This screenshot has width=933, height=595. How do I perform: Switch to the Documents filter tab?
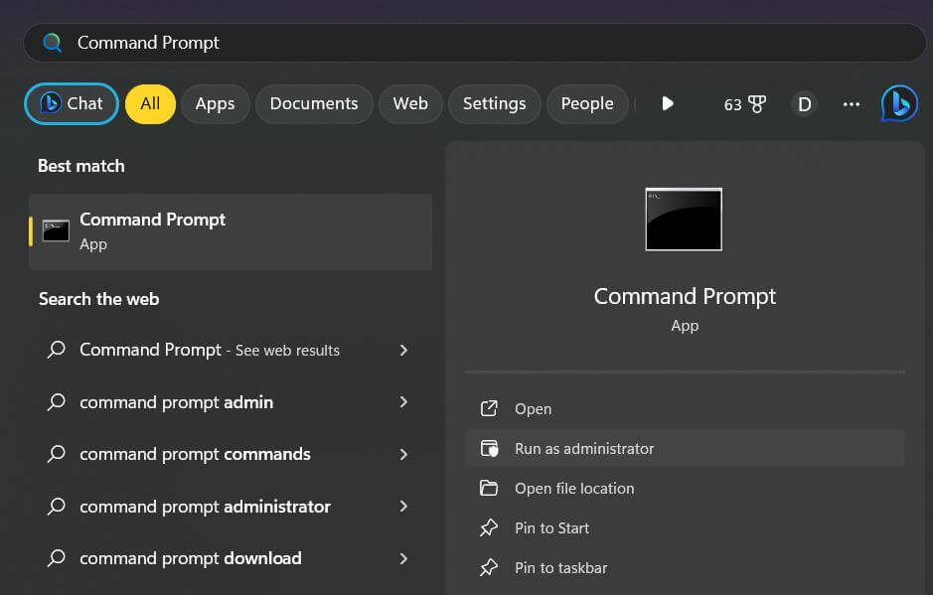tap(314, 104)
